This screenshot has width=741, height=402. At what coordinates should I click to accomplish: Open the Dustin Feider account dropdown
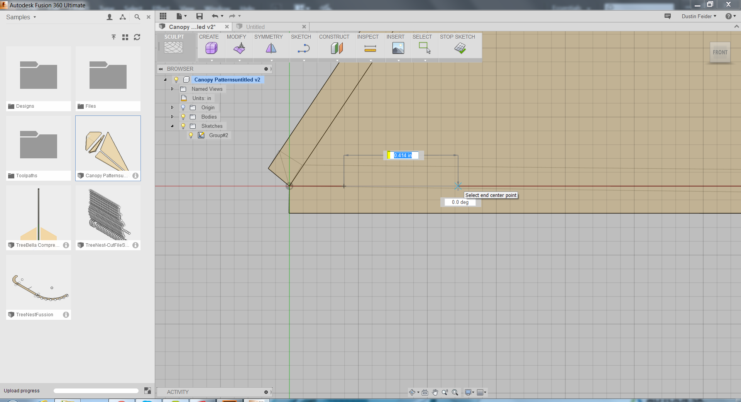coord(699,16)
